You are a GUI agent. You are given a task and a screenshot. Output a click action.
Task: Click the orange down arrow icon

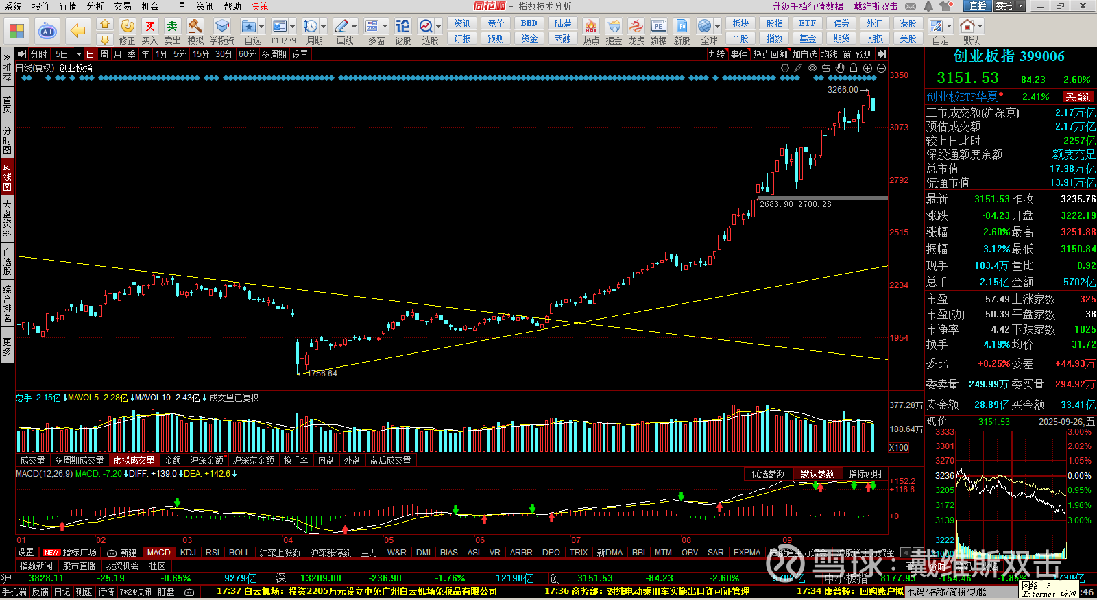pyautogui.click(x=105, y=40)
